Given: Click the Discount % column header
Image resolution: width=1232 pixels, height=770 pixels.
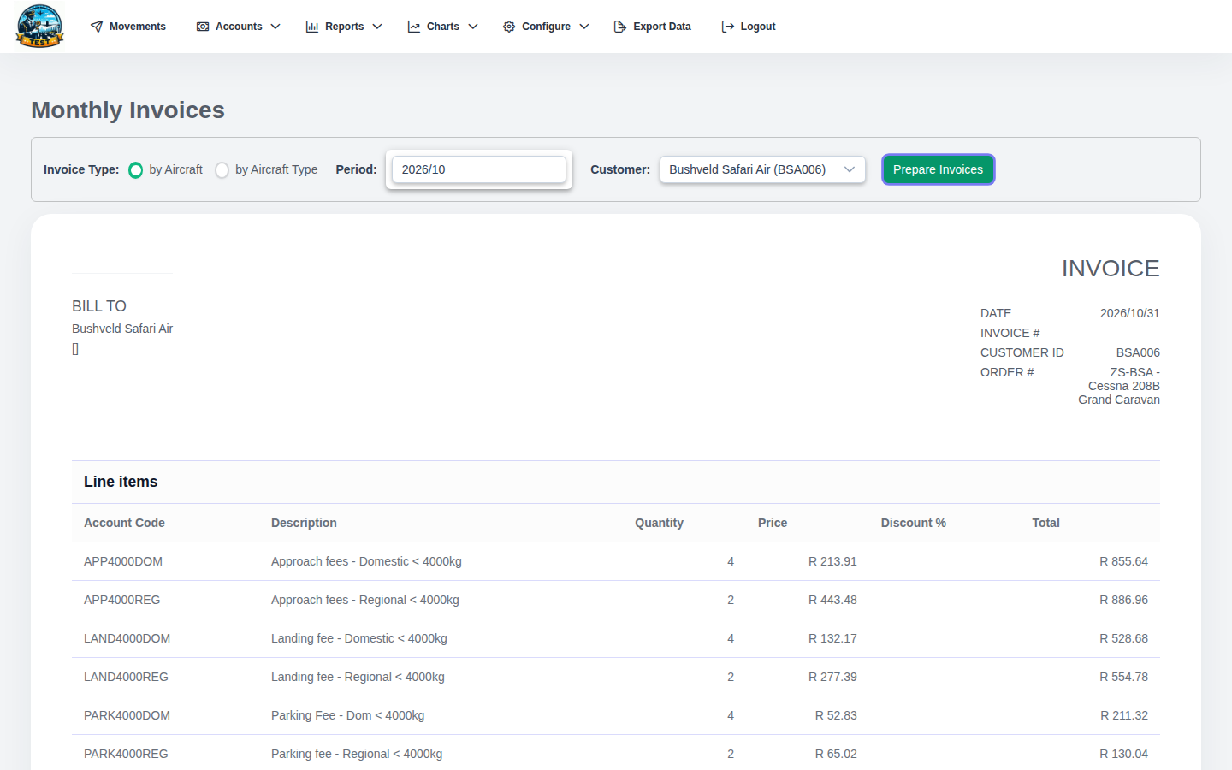Looking at the screenshot, I should coord(914,523).
